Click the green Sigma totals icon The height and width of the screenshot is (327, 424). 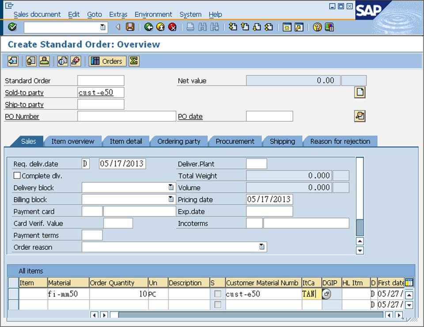pos(134,61)
